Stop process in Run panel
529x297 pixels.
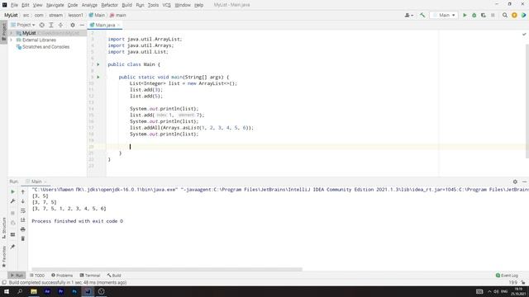[x=13, y=213]
